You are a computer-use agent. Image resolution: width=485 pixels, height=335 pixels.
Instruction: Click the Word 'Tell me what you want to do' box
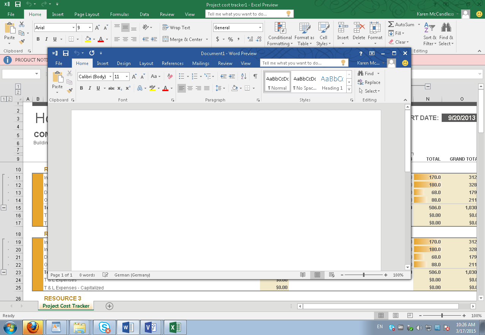[x=300, y=63]
